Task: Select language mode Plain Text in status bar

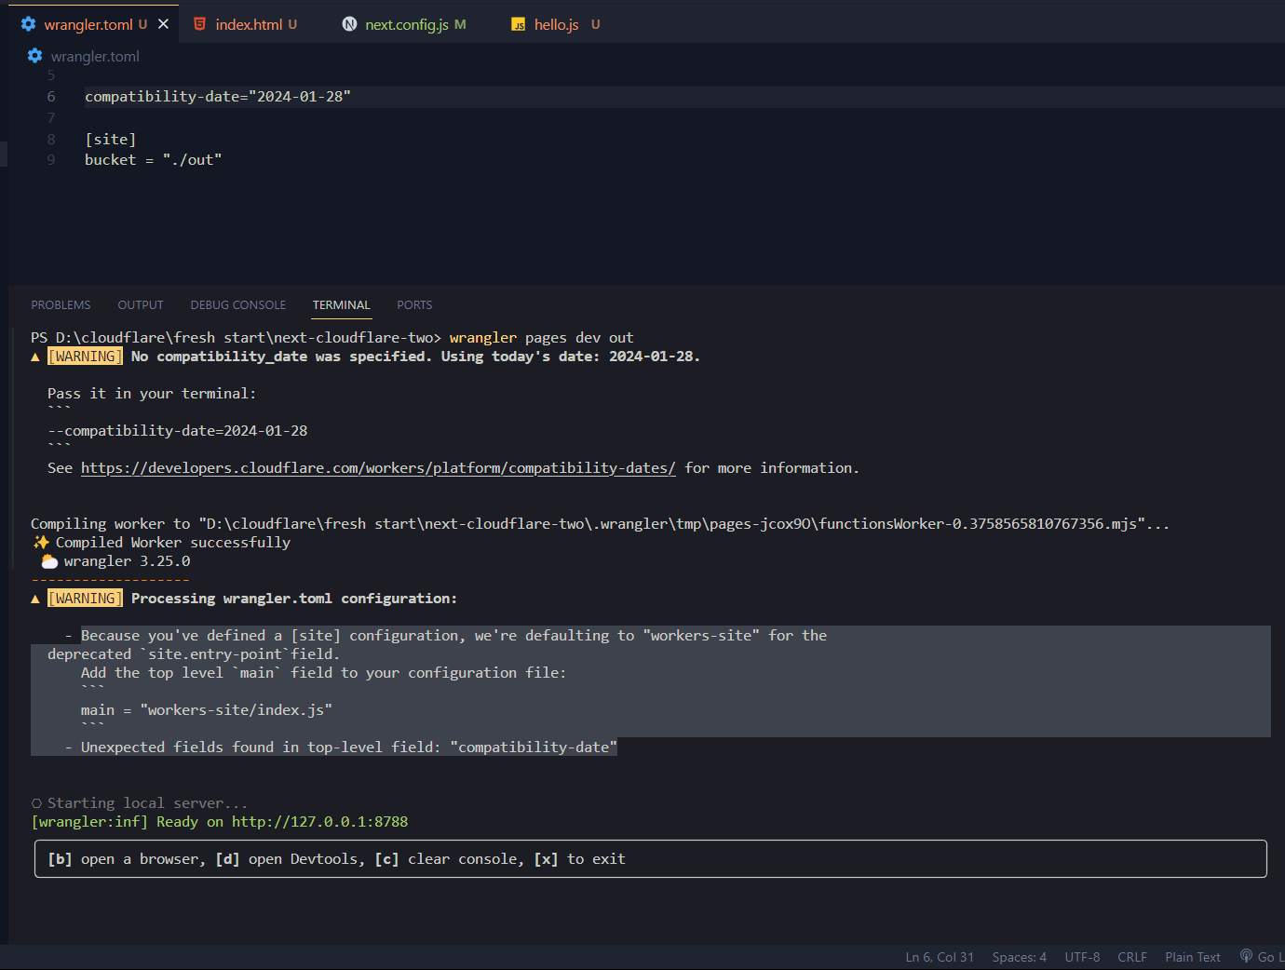Action: 1192,957
